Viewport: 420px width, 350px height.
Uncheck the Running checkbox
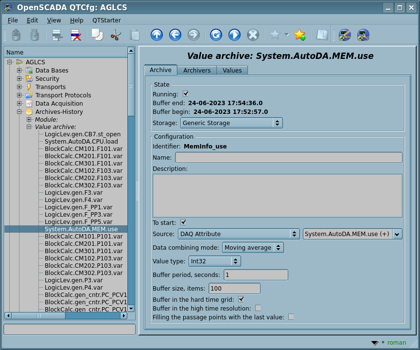[186, 94]
